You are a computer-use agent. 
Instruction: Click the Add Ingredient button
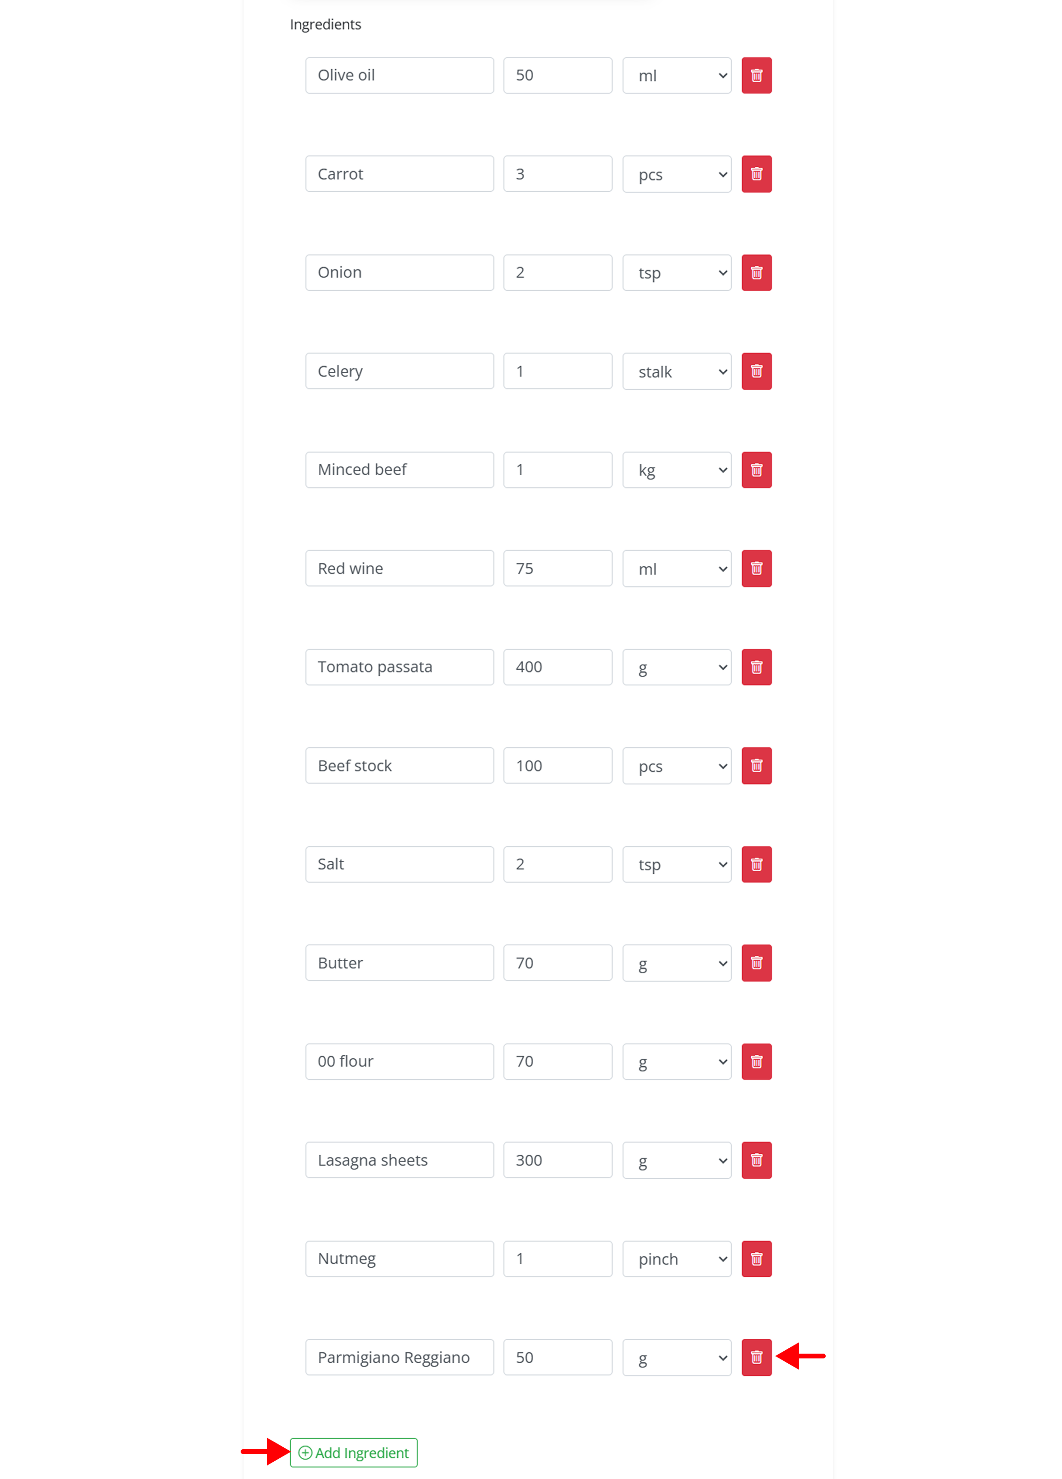pos(354,1453)
